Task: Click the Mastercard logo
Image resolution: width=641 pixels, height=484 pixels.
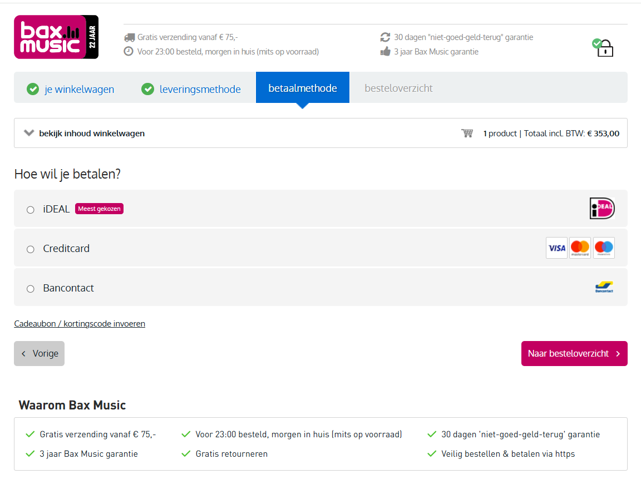Action: (580, 248)
